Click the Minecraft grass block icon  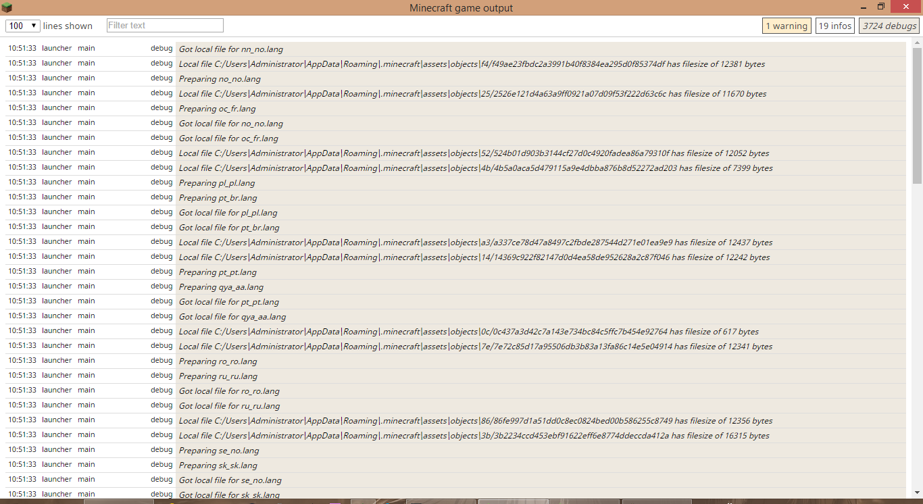coord(7,7)
